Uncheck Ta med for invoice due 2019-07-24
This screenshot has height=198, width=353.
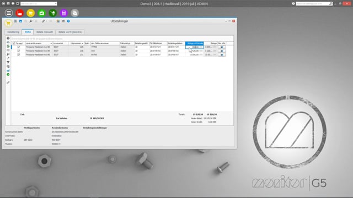[x=19, y=47]
